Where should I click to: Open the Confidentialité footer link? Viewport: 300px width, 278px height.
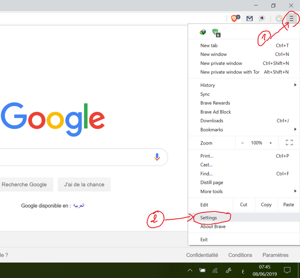202,255
